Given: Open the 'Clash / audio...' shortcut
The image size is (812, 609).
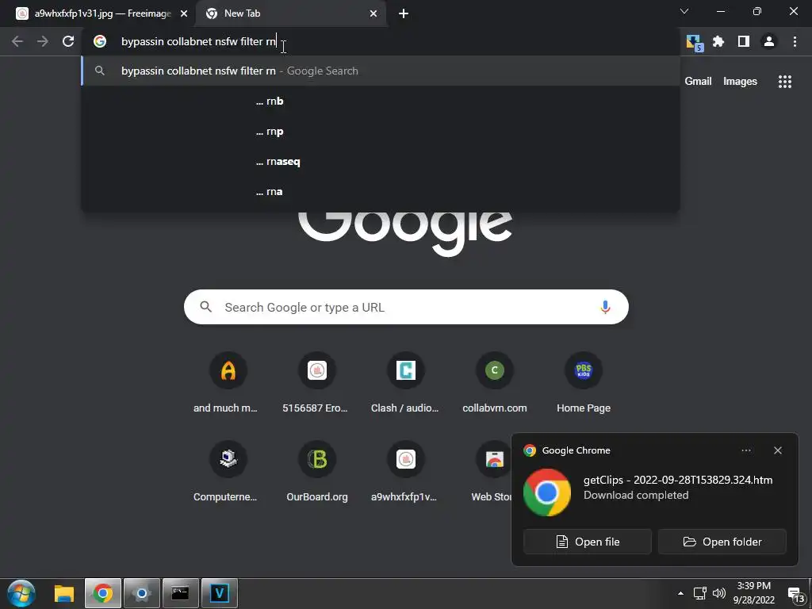Looking at the screenshot, I should coord(405,383).
